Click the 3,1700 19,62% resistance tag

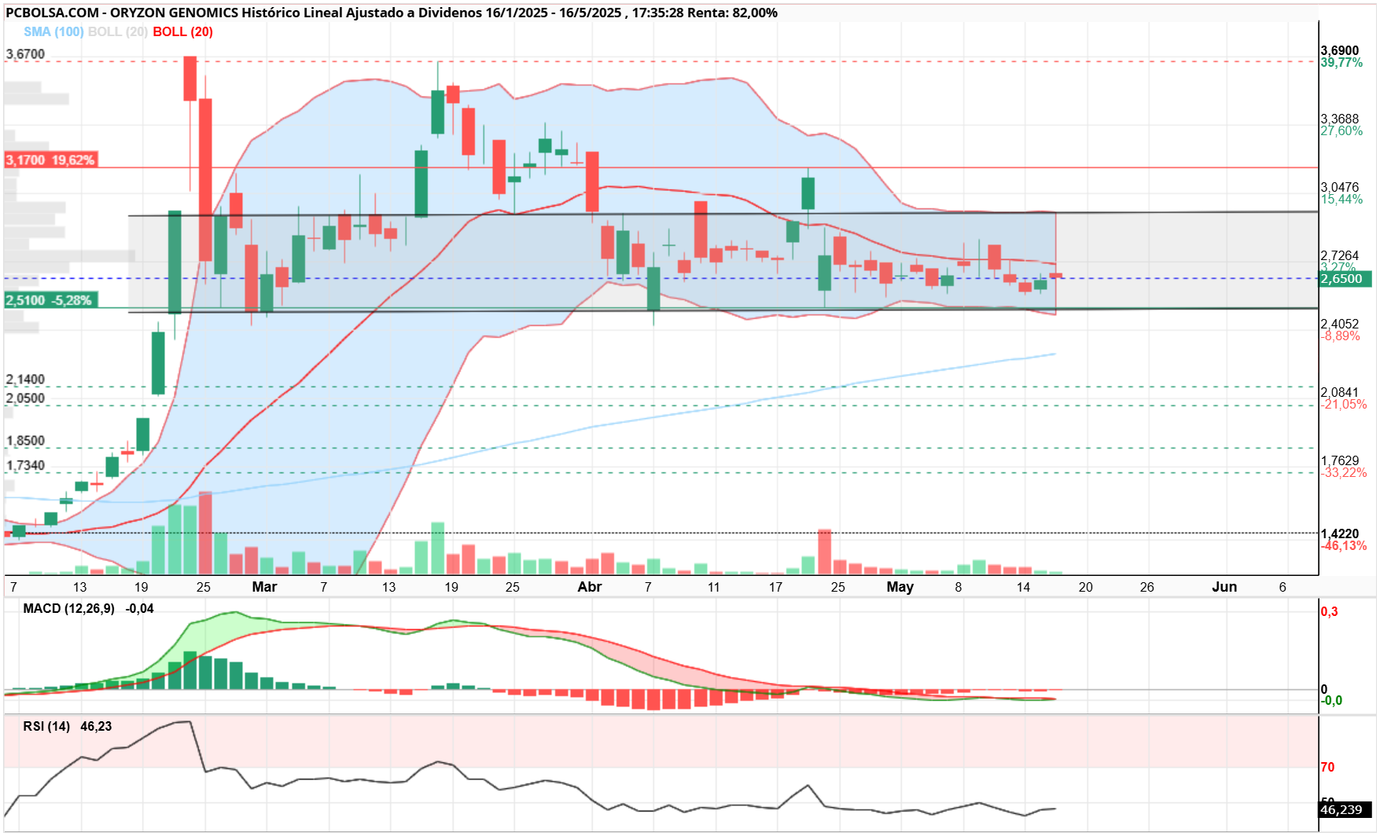pos(50,160)
